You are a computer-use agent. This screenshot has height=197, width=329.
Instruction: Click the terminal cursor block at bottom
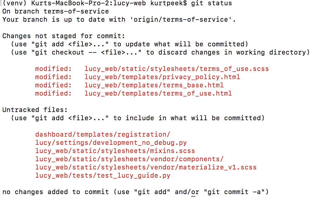194,195
